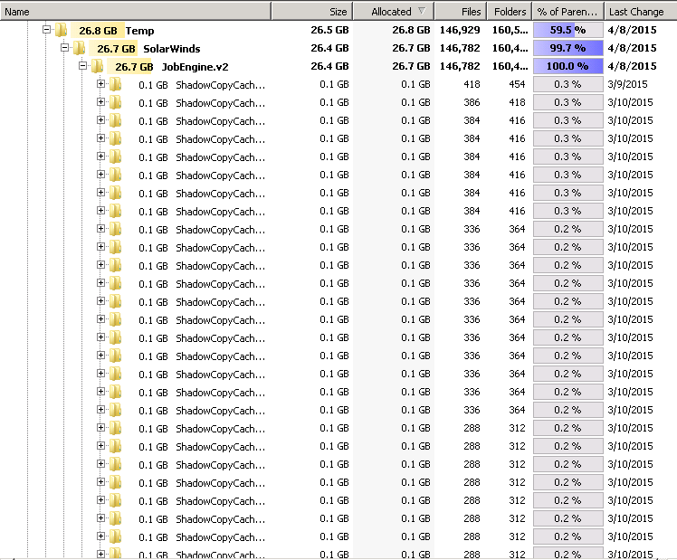677x560 pixels.
Task: Sort by the Size column header
Action: tap(312, 12)
